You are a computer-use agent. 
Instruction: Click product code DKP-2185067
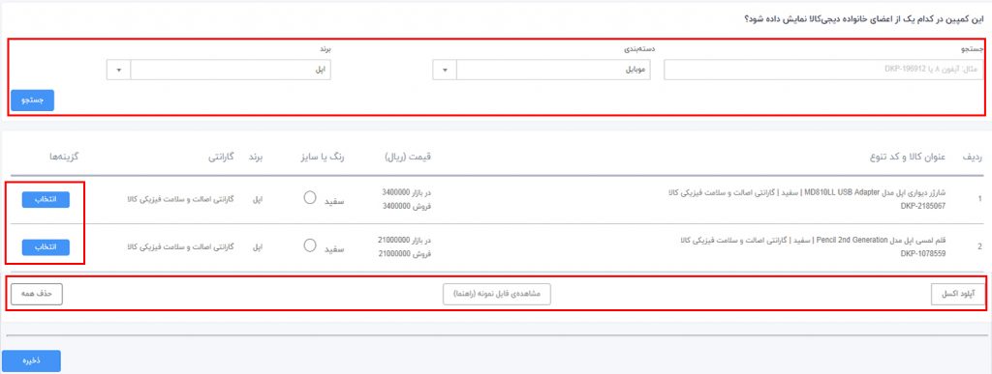point(923,206)
